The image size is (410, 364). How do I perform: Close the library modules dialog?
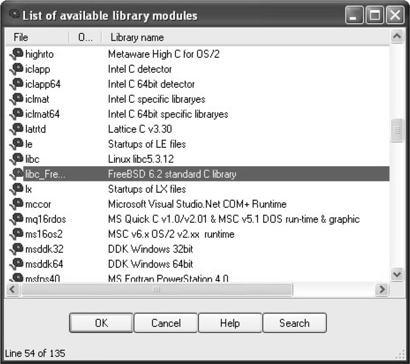(395, 15)
